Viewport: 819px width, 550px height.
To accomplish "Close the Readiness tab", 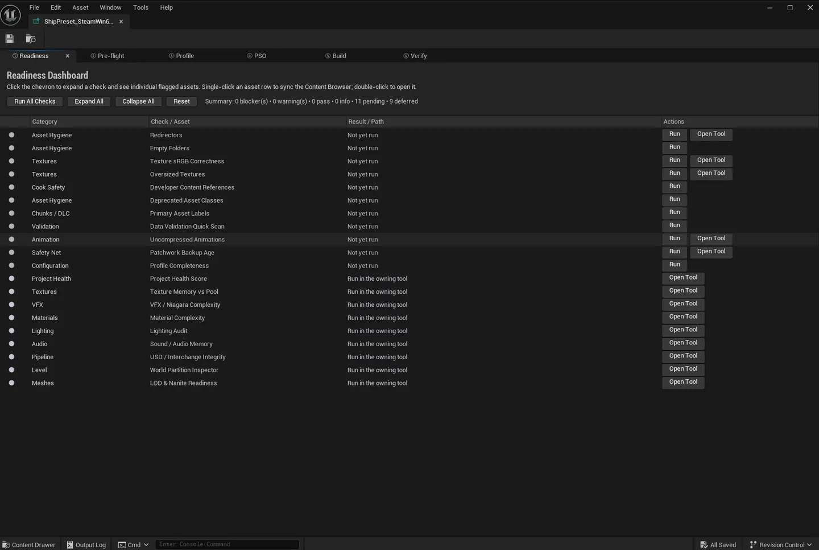I will [x=67, y=56].
